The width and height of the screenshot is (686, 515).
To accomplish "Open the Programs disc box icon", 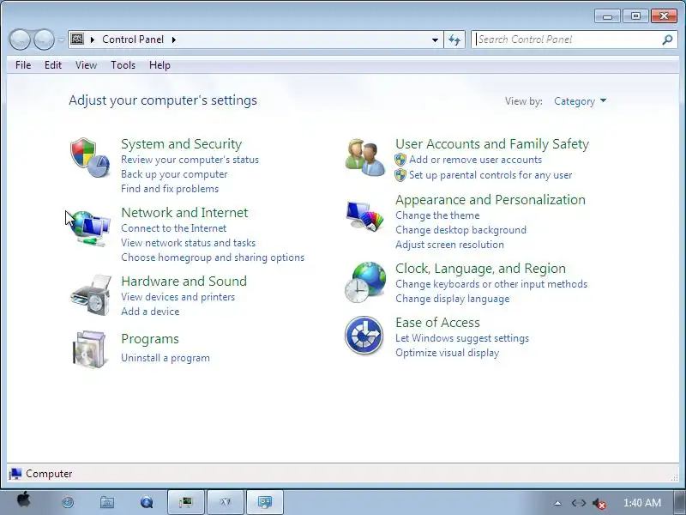I will [x=90, y=349].
